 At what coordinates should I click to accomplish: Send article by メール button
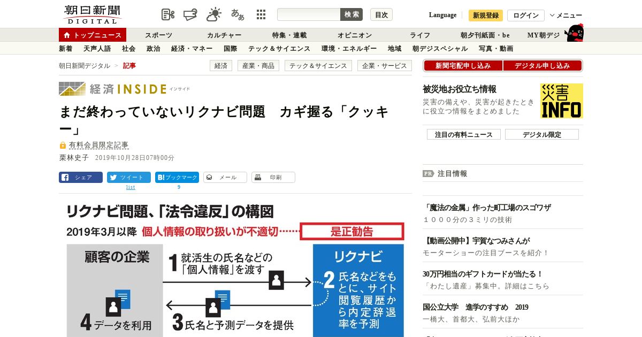tap(225, 177)
